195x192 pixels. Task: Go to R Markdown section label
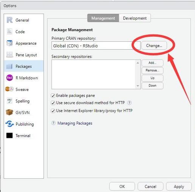coord(27,78)
